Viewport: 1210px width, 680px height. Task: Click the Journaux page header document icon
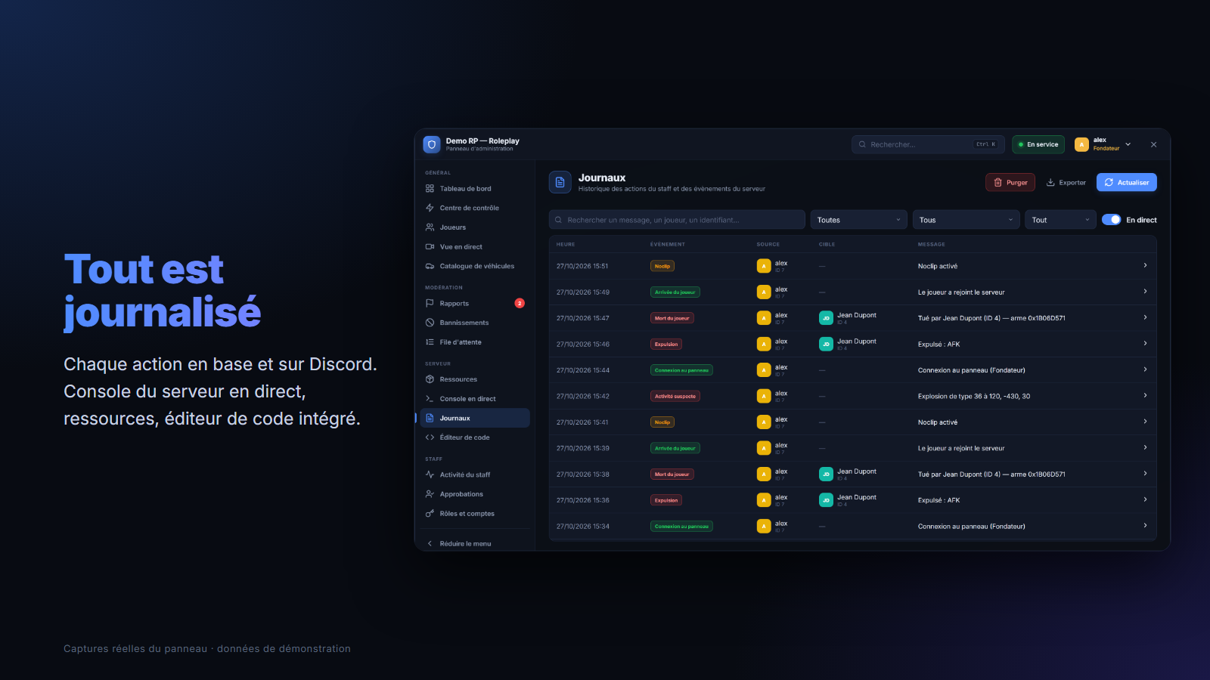pos(560,182)
